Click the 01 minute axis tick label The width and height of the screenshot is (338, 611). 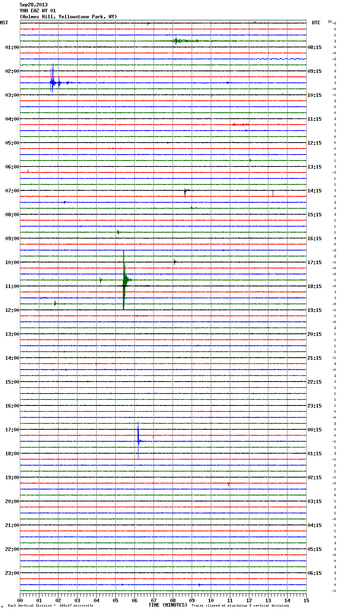point(39,600)
